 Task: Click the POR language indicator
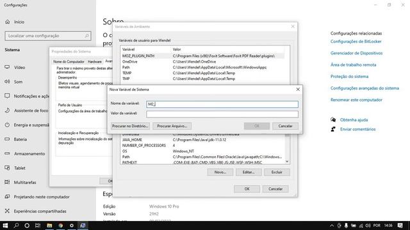(377, 226)
